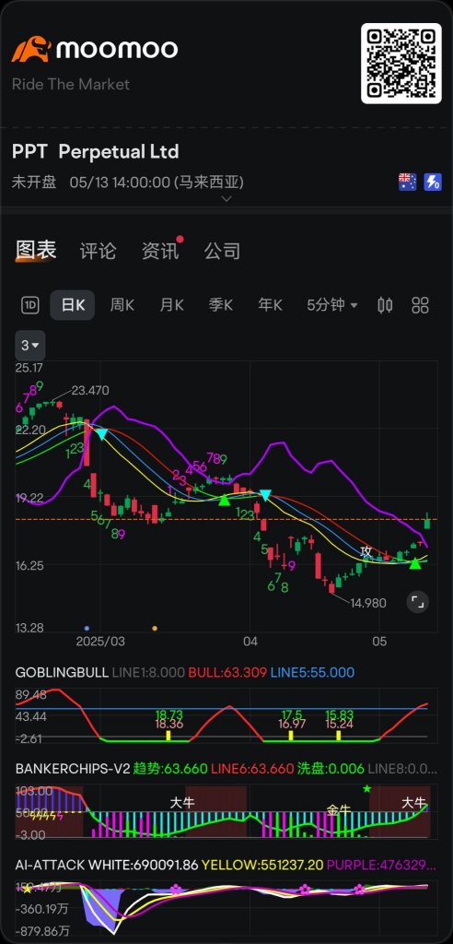Image resolution: width=453 pixels, height=944 pixels.
Task: Tap the 趋势:63.660 value
Action: [170, 769]
